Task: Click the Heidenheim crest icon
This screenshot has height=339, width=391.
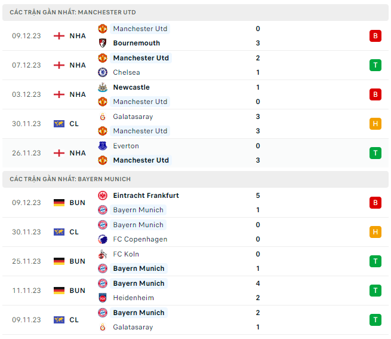Action: (103, 298)
